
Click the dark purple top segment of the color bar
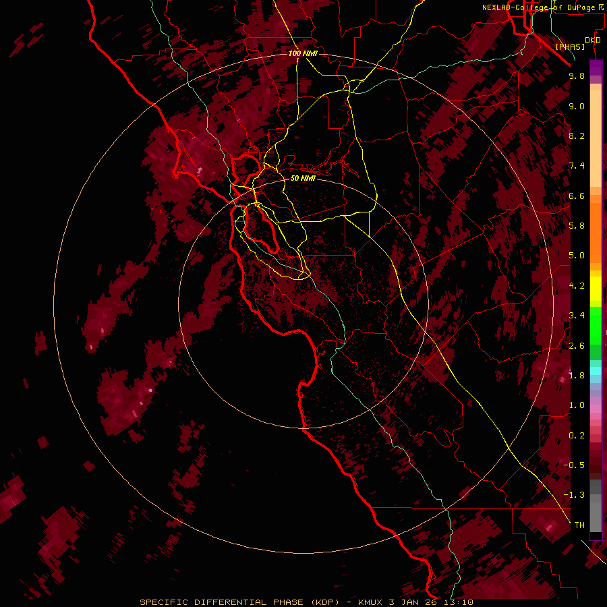tap(596, 67)
